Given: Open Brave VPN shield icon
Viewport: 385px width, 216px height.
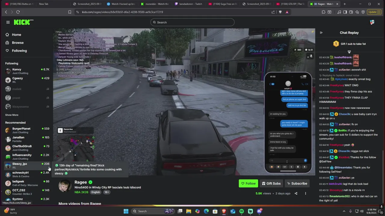Looking at the screenshot, I should 363,12.
